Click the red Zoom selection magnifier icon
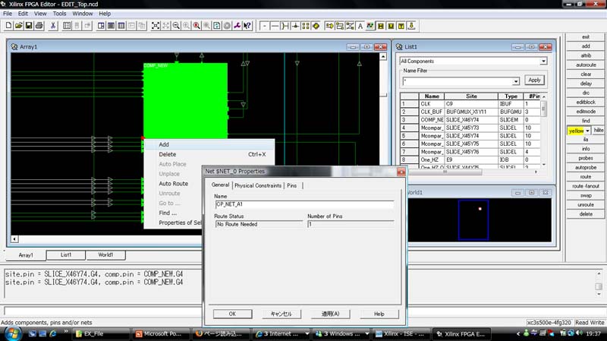 [197, 26]
